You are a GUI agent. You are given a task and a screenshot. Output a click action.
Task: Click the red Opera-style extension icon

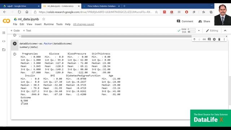coord(187,12)
